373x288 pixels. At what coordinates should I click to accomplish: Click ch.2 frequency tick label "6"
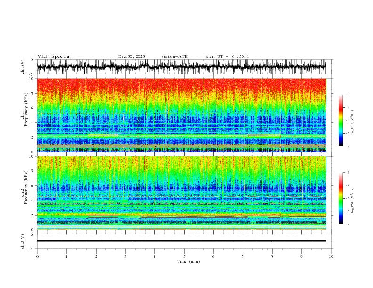[33, 186]
